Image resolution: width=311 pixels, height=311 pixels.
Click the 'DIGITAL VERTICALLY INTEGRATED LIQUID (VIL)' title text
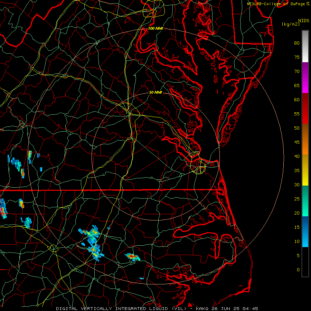pyautogui.click(x=122, y=309)
